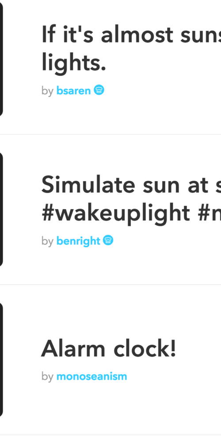
Task: Click the "by" label before benright
Action: [x=47, y=241]
